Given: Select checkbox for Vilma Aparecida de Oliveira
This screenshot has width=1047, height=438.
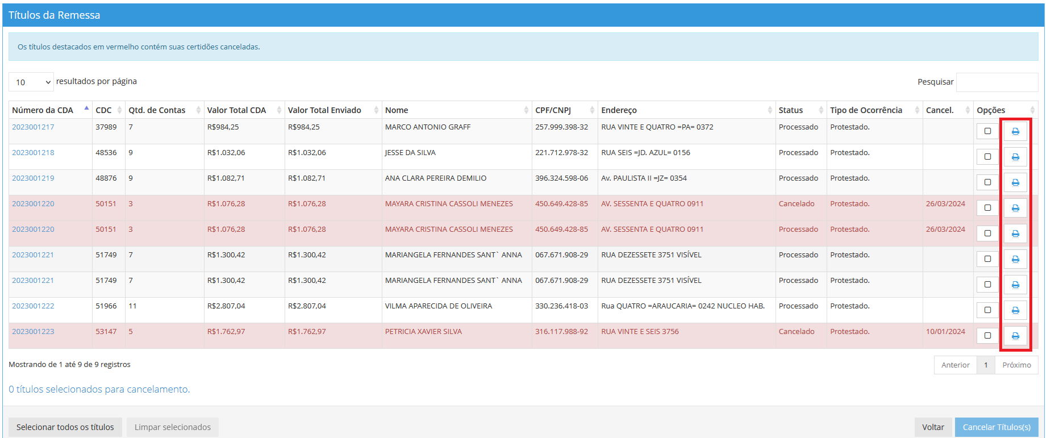Looking at the screenshot, I should pos(987,310).
